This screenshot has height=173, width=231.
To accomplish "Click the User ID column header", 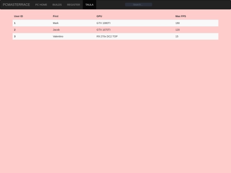I will pos(18,16).
